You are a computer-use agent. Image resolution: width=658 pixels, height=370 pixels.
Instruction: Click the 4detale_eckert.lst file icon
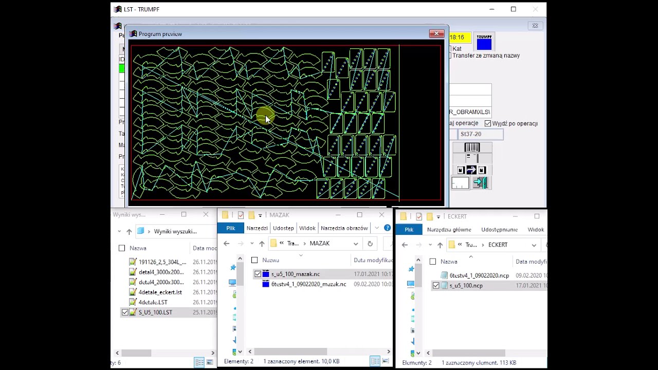tap(133, 292)
